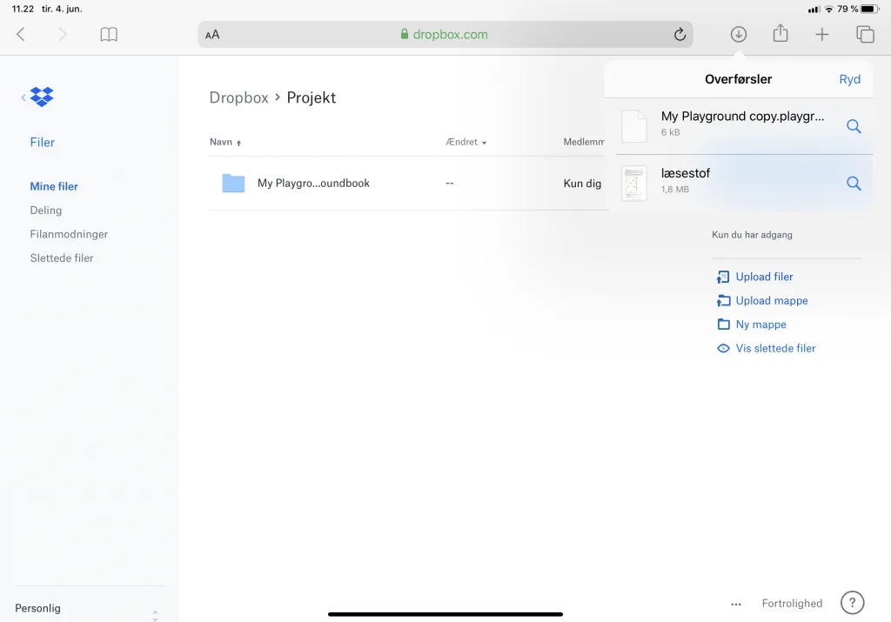
Task: Add a new tab with plus icon
Action: coord(821,34)
